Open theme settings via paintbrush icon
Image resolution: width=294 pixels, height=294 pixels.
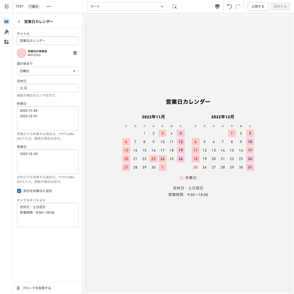[6, 32]
